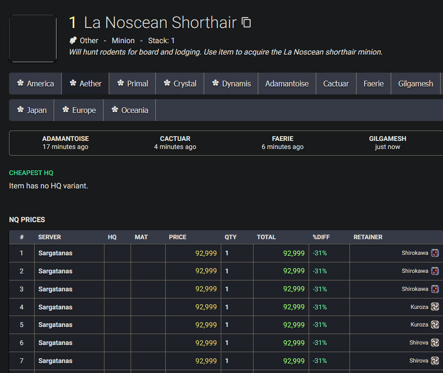Screen dimensions: 443x373
Task: Select the Japan region tab
Action: tap(31, 110)
